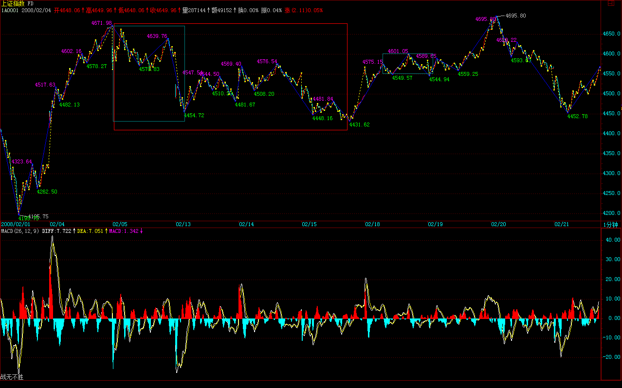
Task: Click the 4262.50 trough price label
Action: (47, 192)
